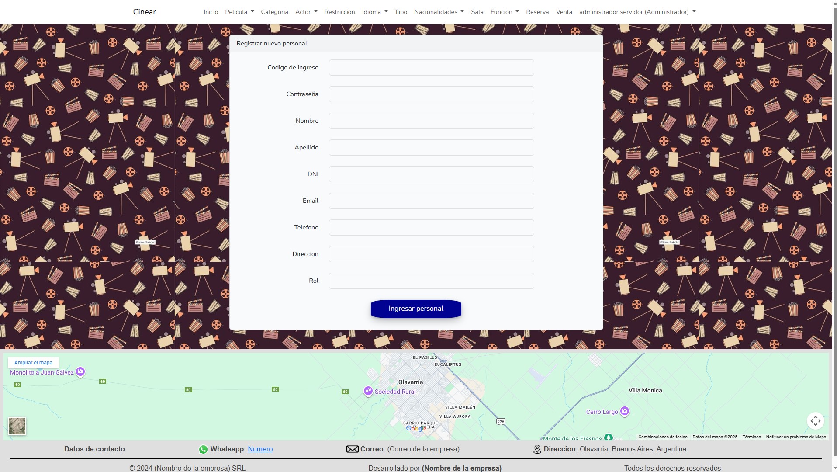Open the Nacionalidades dropdown
The image size is (837, 472).
pos(439,12)
